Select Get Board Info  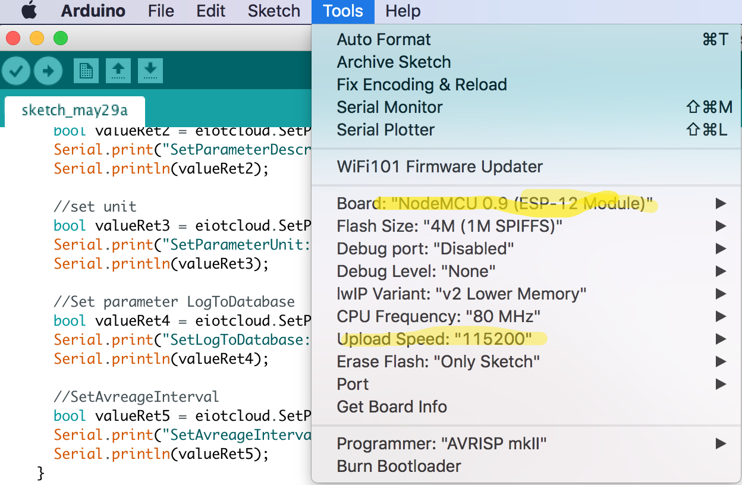(x=527, y=407)
